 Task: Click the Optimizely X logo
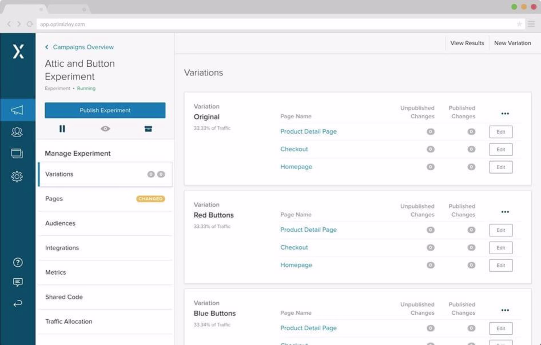tap(18, 51)
